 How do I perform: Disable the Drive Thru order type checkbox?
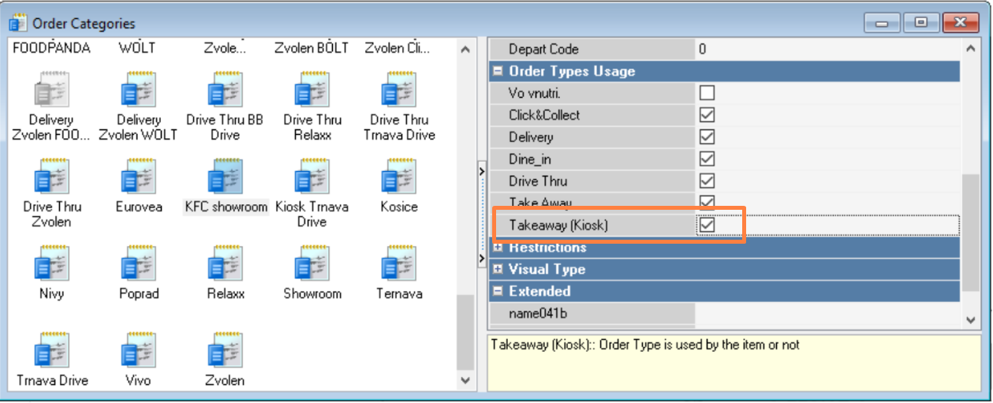[x=707, y=181]
